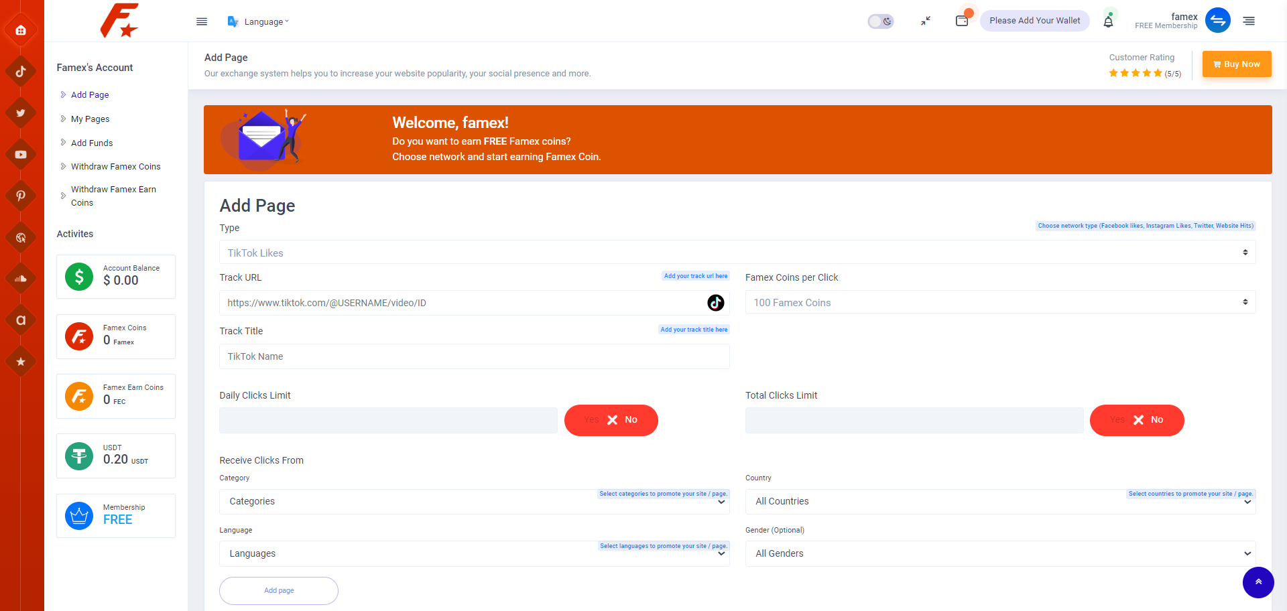
Task: Click the Buy Now button
Action: coord(1237,64)
